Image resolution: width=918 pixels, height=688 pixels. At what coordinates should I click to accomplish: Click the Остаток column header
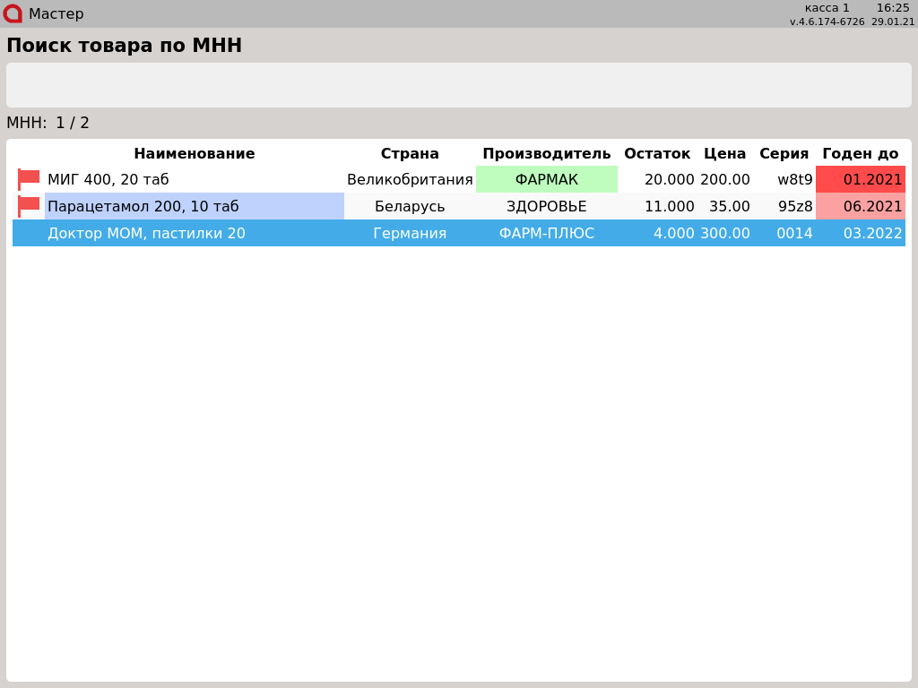[x=657, y=153]
